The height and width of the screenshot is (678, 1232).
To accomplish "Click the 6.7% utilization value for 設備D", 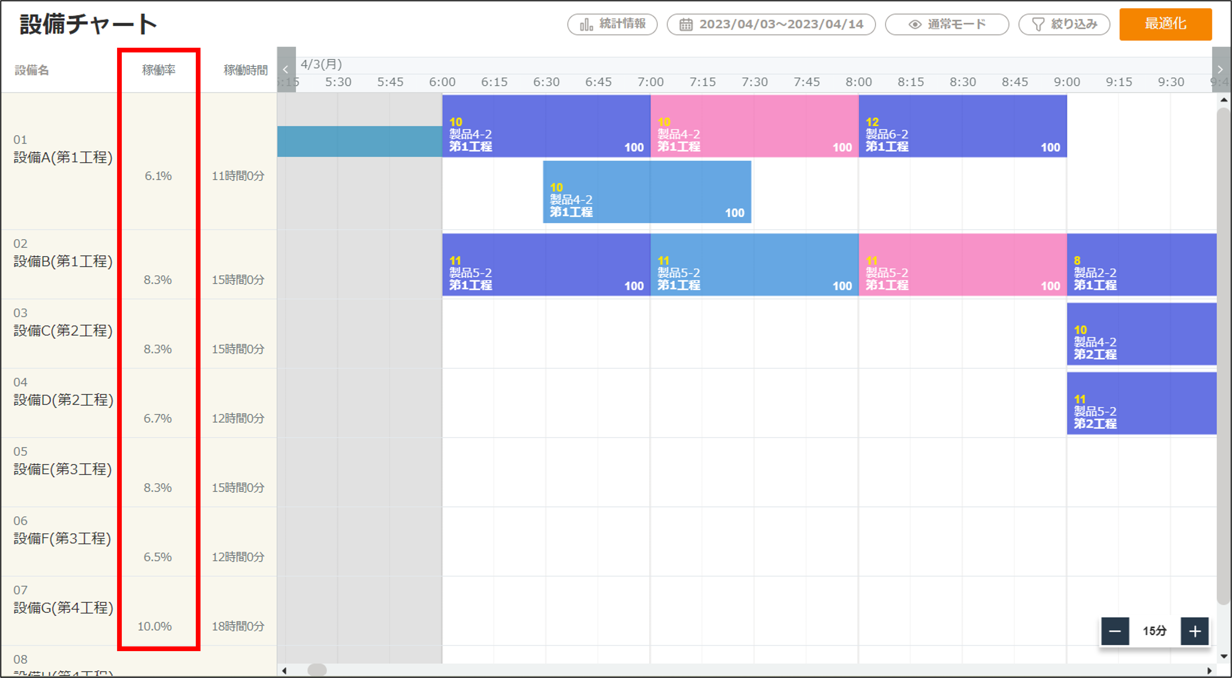I will 157,418.
